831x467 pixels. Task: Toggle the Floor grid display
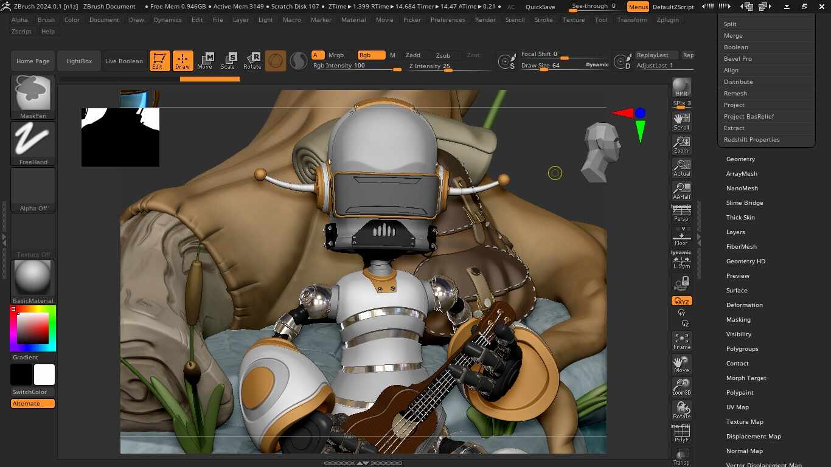tap(681, 237)
